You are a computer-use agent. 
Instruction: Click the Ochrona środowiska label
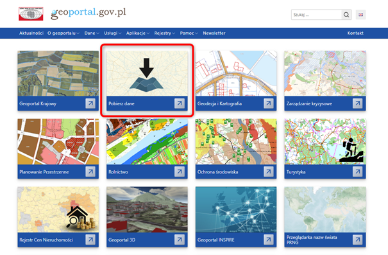(x=218, y=171)
